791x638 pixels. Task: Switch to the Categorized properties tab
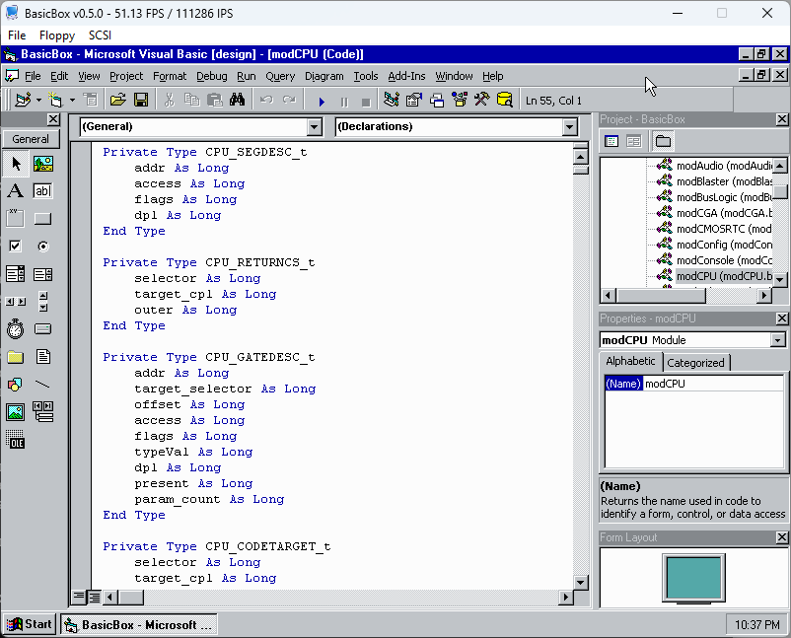[696, 363]
